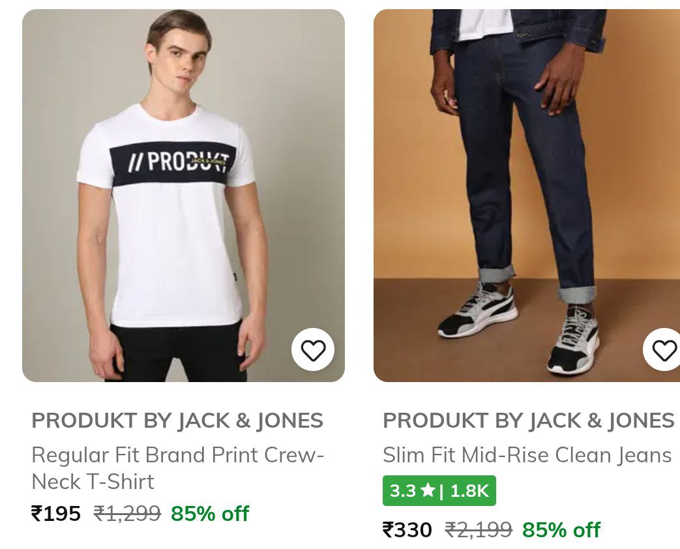680x549 pixels.
Task: Click the heart outline on the T-shirt card
Action: 313,349
